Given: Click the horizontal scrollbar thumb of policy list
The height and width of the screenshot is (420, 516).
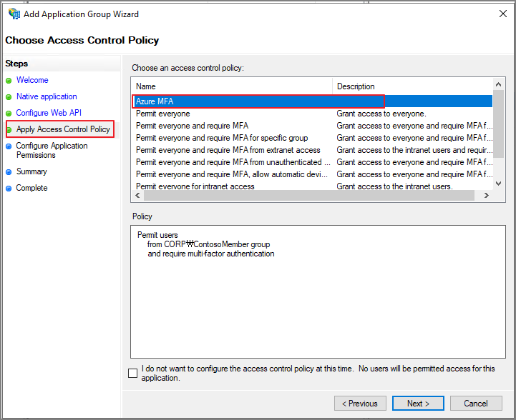Looking at the screenshot, I should (309, 196).
